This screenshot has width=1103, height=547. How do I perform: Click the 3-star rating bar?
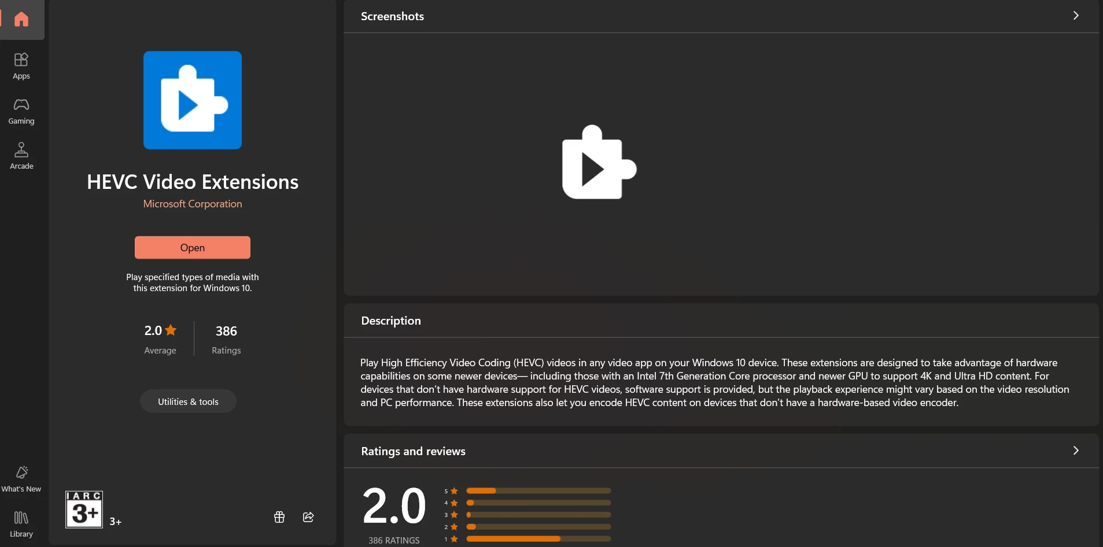(538, 515)
